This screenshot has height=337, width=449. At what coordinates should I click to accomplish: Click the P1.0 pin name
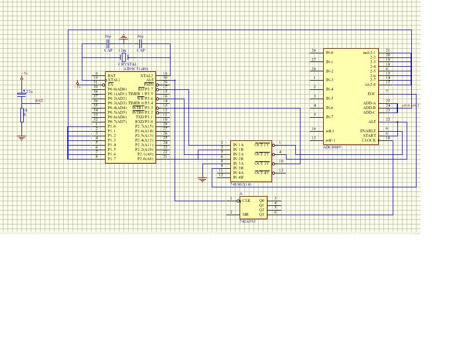pyautogui.click(x=112, y=126)
